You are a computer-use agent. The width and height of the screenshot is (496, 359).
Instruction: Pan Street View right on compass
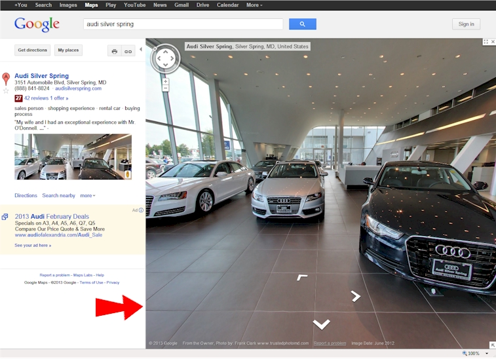(172, 58)
